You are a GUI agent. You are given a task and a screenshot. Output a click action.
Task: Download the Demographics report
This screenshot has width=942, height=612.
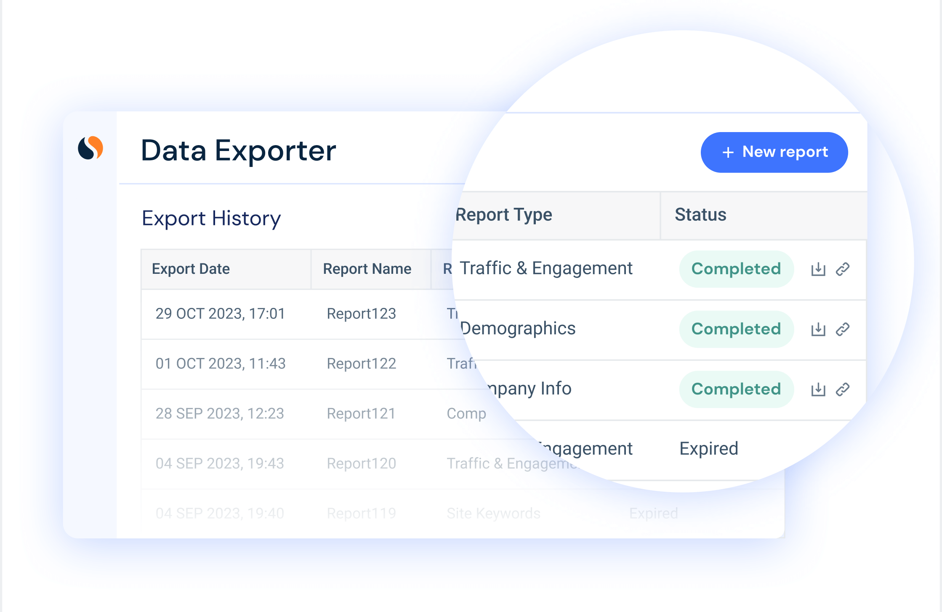(x=818, y=329)
